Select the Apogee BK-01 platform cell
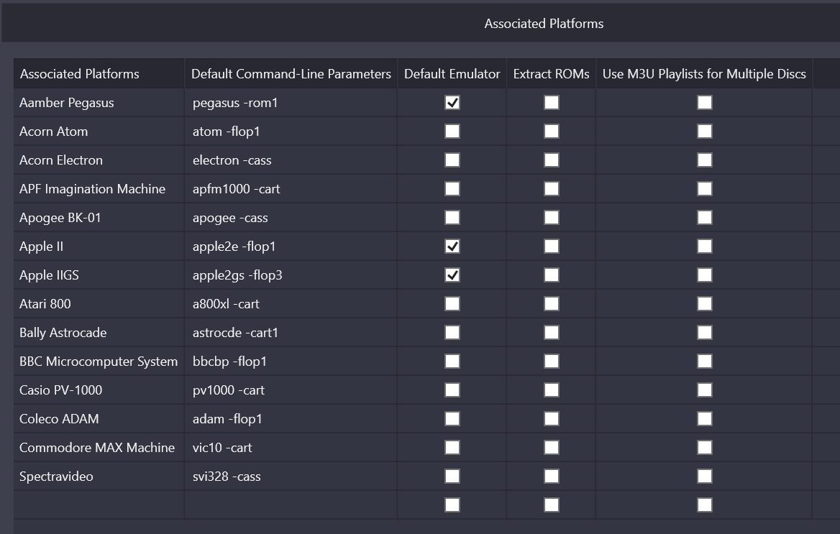This screenshot has width=840, height=534. tap(99, 218)
